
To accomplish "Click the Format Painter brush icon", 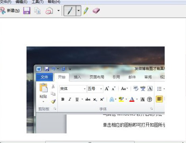I will pyautogui.click(x=53, y=101).
